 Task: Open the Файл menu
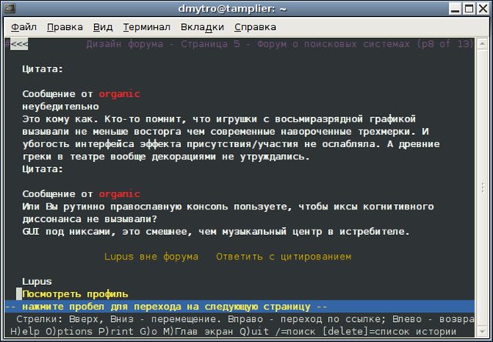[24, 28]
